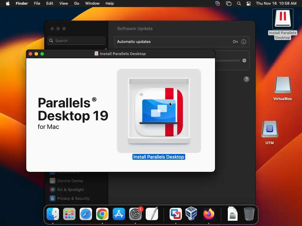302x226 pixels.
Task: Click the Software Update heading in Settings
Action: pos(135,29)
